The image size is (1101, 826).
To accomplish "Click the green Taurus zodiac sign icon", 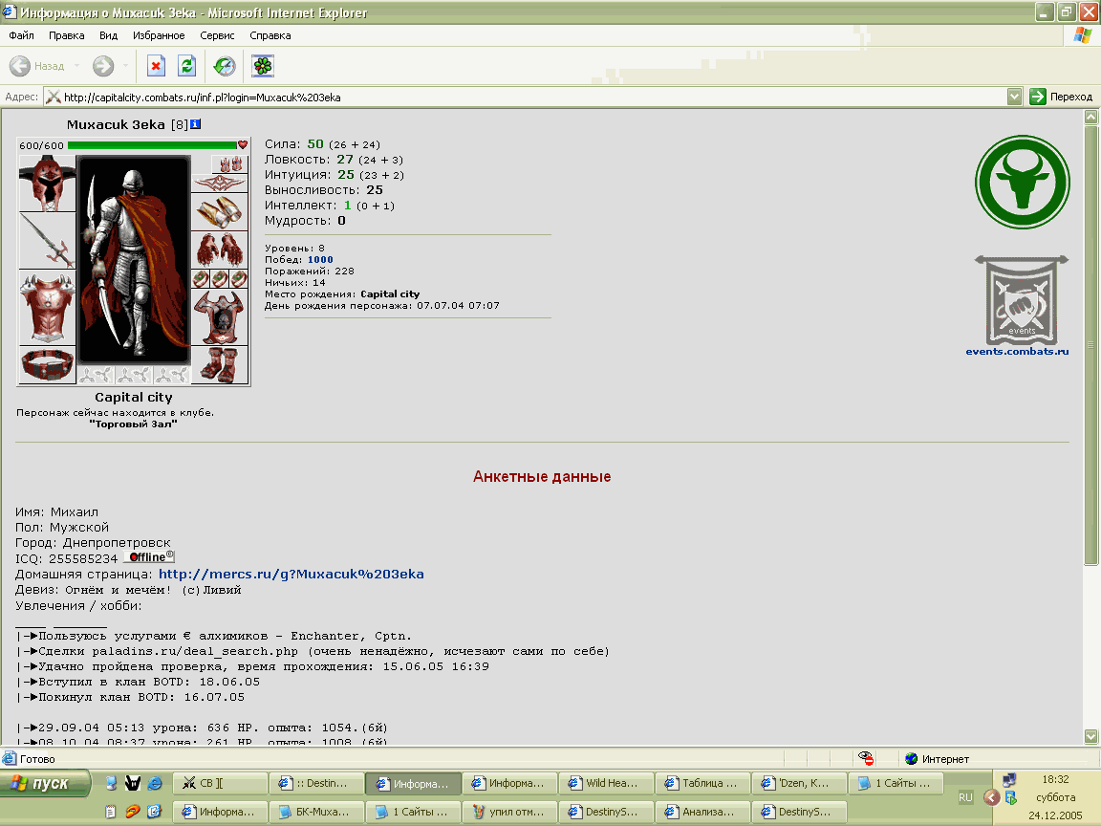I will tap(1023, 182).
